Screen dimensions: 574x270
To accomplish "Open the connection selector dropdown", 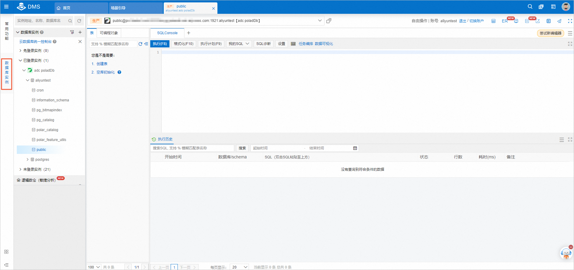I will click(x=320, y=21).
